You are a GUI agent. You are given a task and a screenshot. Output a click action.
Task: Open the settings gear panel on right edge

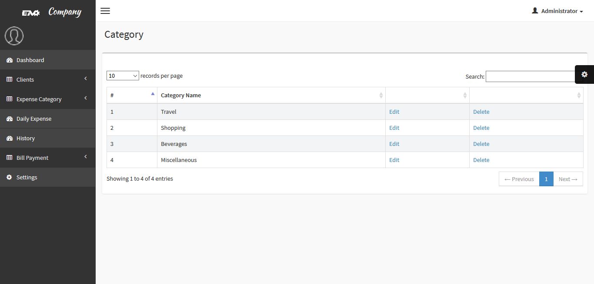click(584, 74)
